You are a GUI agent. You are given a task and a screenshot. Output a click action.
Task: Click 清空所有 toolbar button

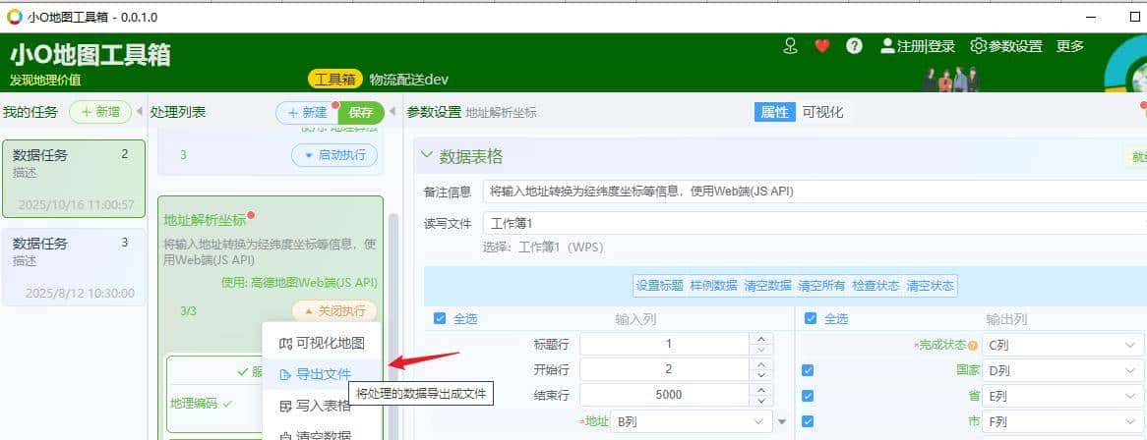821,286
